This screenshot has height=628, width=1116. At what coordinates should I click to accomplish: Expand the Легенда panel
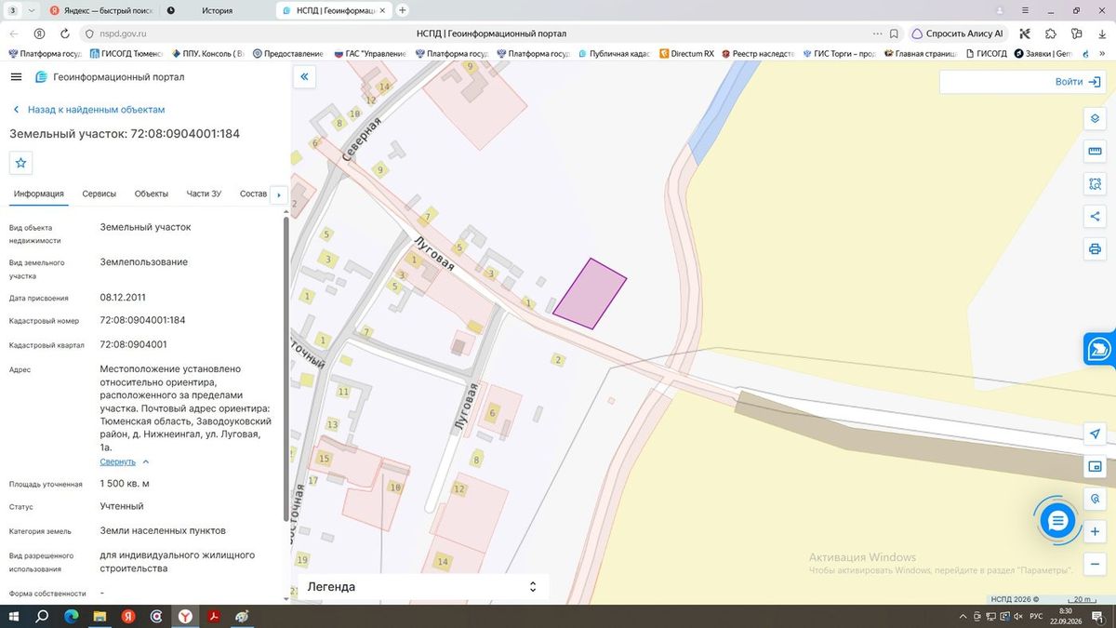tap(533, 587)
